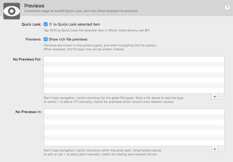The image size is (233, 162).
Task: Uncheck the Quick Look selected item option
Action: tap(46, 24)
